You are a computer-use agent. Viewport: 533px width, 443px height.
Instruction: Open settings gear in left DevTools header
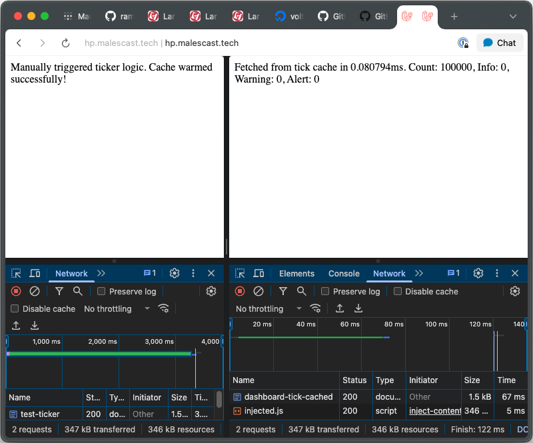tap(175, 273)
